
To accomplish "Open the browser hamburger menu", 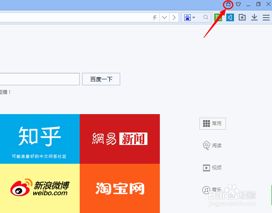I will click(x=266, y=18).
